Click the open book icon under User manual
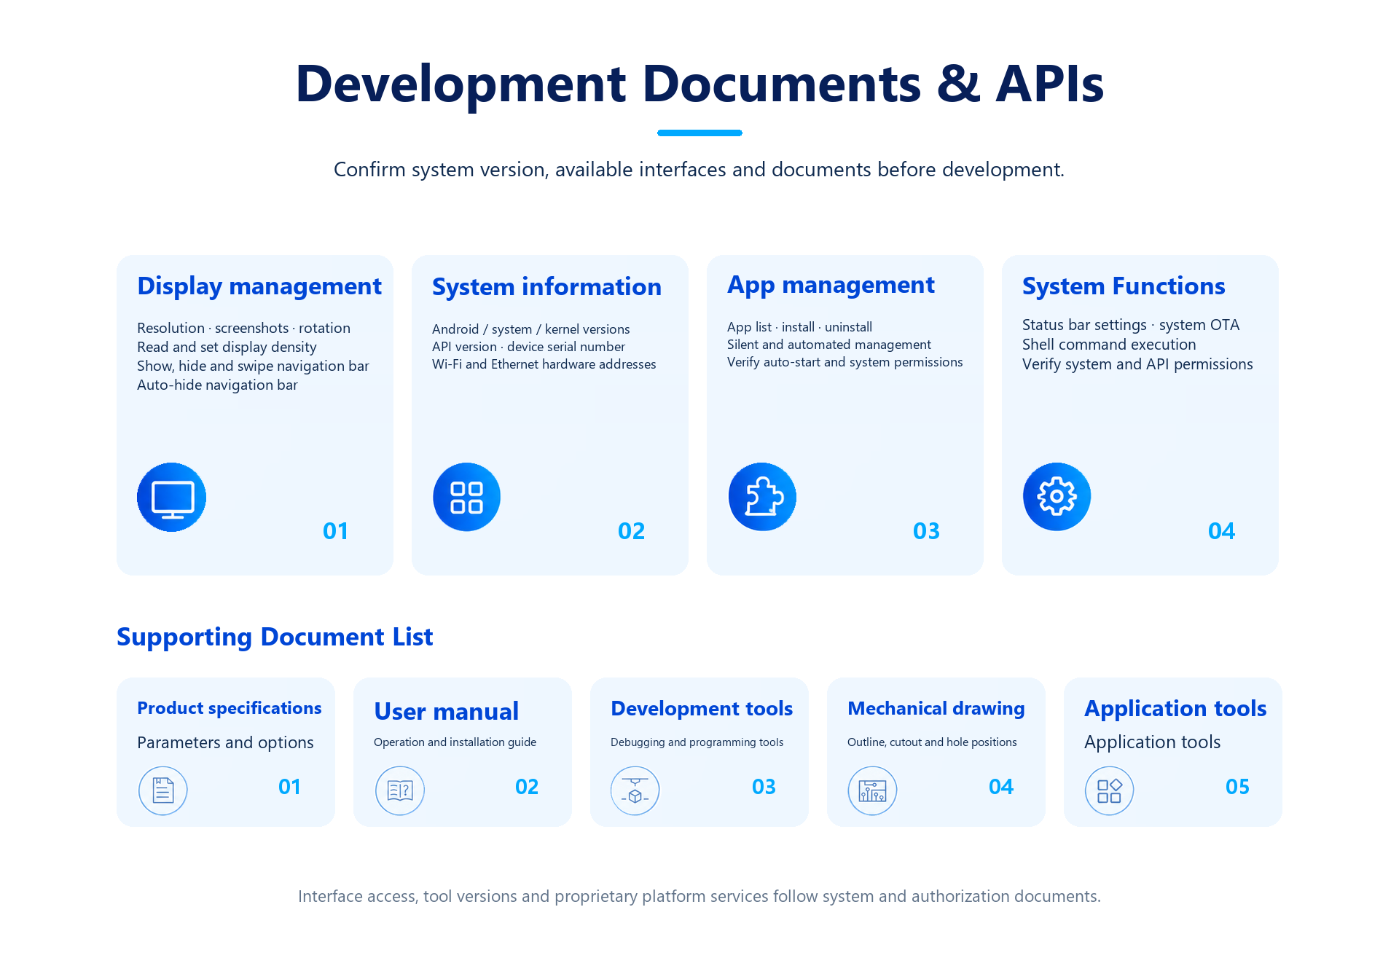This screenshot has width=1399, height=958. click(400, 790)
